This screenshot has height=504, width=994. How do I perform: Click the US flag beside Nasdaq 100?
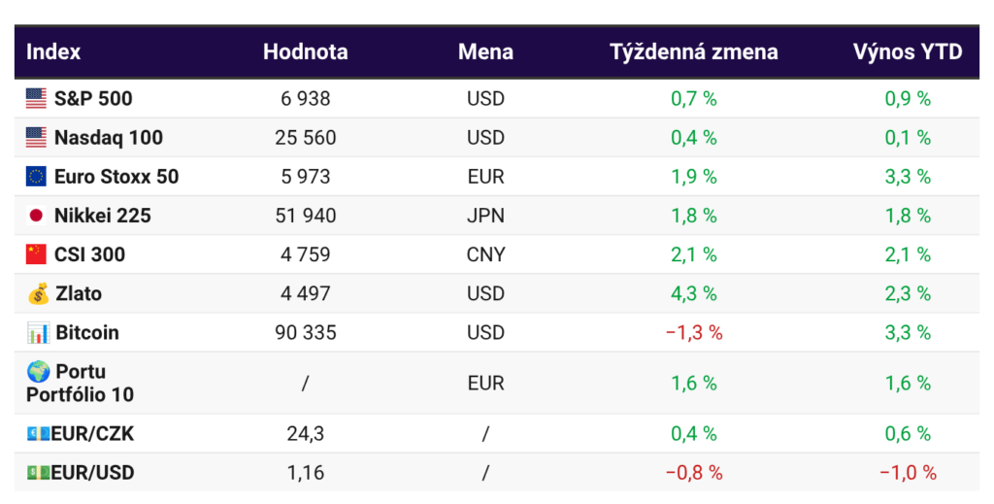[36, 138]
